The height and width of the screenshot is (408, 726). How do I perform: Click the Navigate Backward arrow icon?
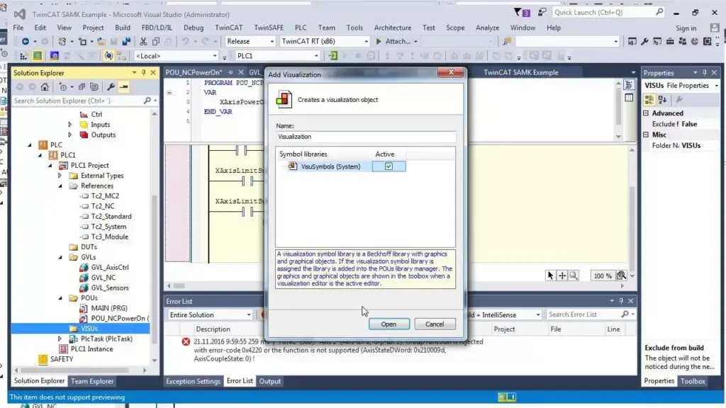[x=26, y=42]
